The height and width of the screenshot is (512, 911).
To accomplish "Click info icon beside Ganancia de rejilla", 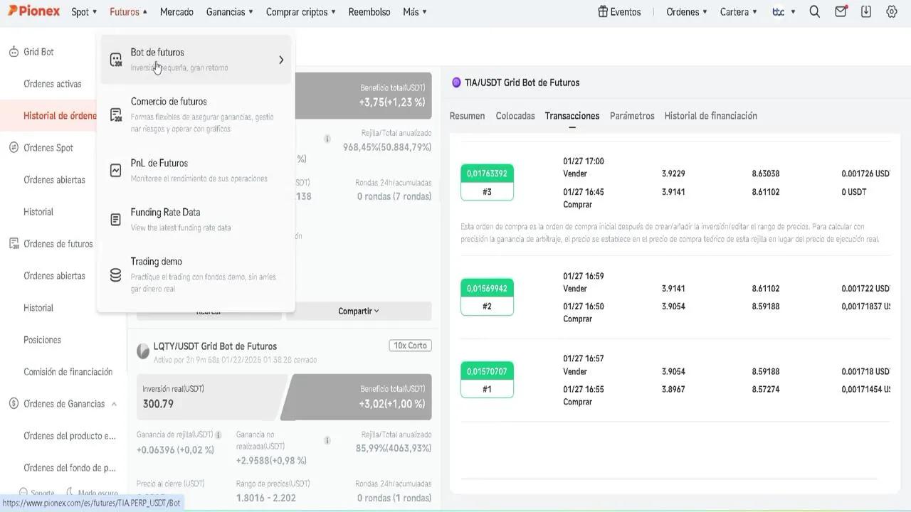I will click(x=218, y=434).
